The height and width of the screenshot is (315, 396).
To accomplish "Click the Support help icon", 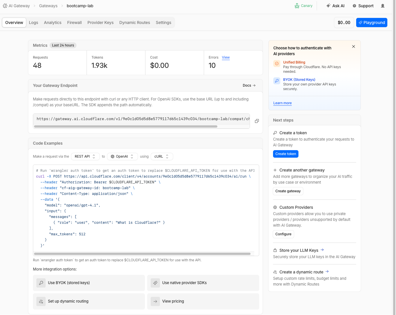I will tap(354, 6).
